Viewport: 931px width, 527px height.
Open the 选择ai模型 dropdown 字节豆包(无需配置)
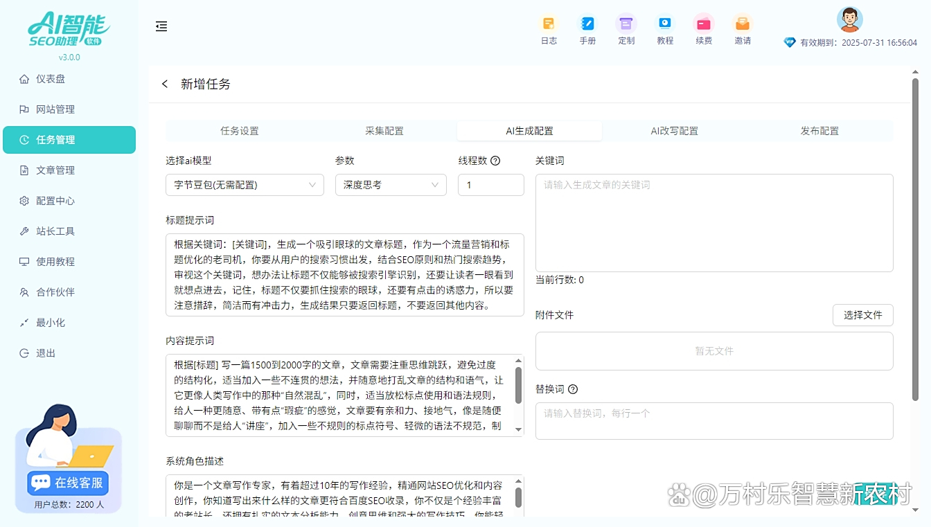pyautogui.click(x=245, y=185)
